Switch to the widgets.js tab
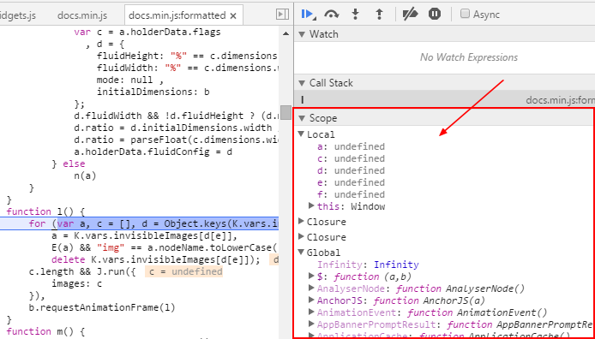 18,15
